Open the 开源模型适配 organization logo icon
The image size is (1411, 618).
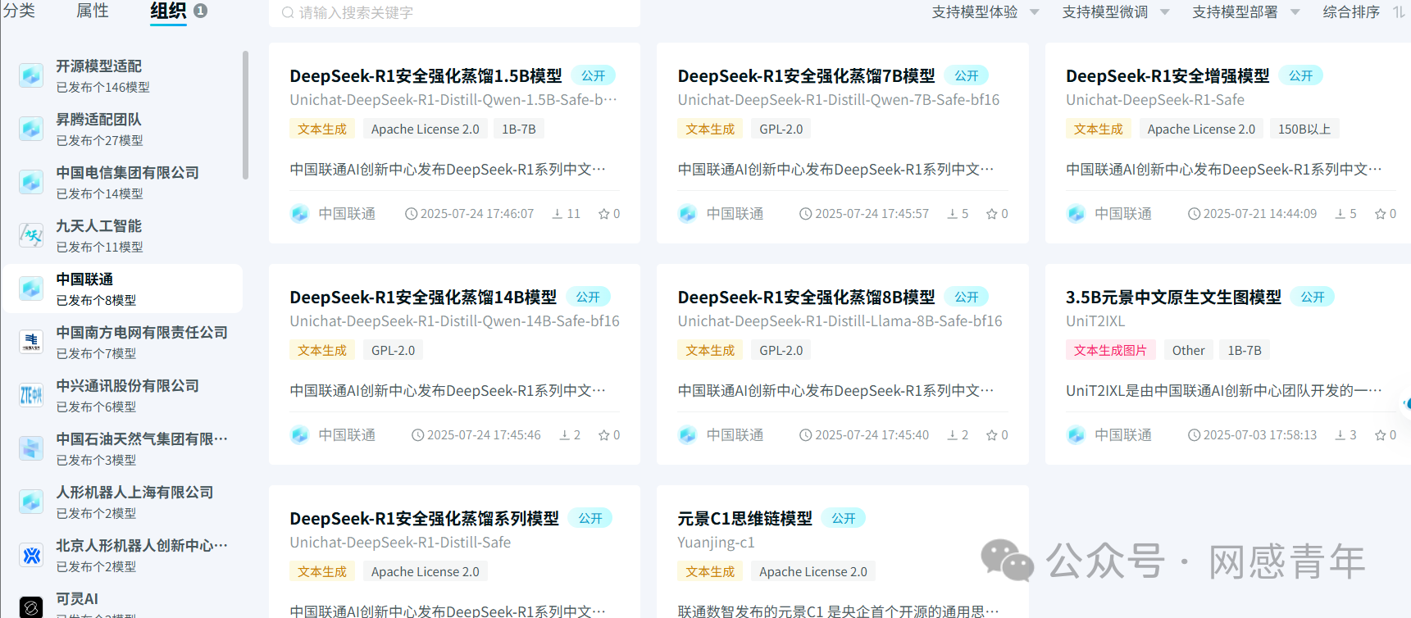[31, 75]
